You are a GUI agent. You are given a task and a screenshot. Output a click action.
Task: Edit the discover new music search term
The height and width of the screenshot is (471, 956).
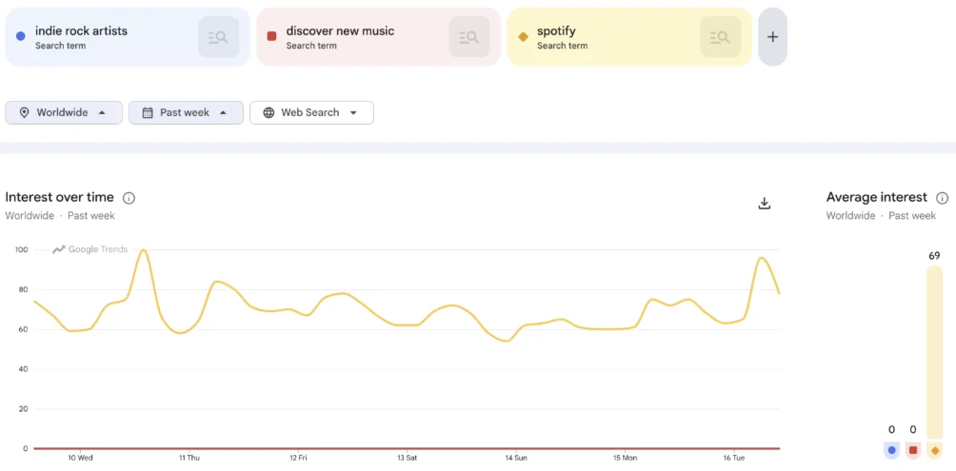pos(340,31)
